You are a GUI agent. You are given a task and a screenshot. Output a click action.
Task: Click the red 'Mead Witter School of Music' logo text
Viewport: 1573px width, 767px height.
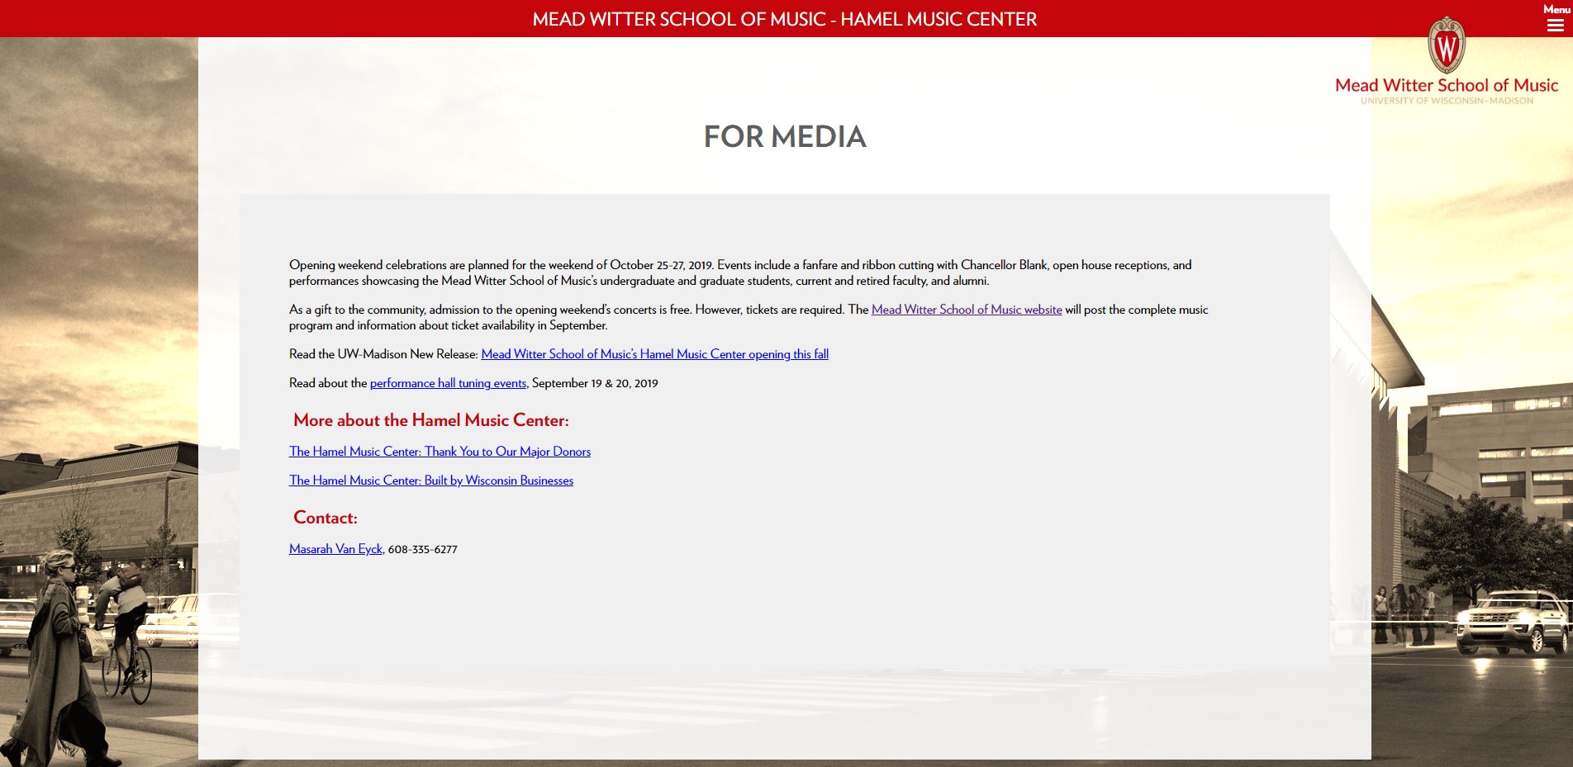pyautogui.click(x=1446, y=85)
